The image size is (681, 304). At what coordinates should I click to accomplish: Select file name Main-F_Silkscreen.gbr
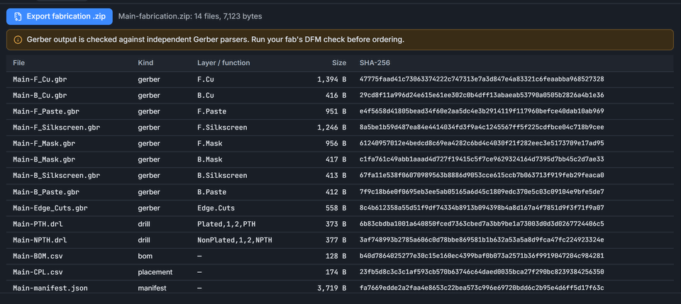tap(57, 128)
